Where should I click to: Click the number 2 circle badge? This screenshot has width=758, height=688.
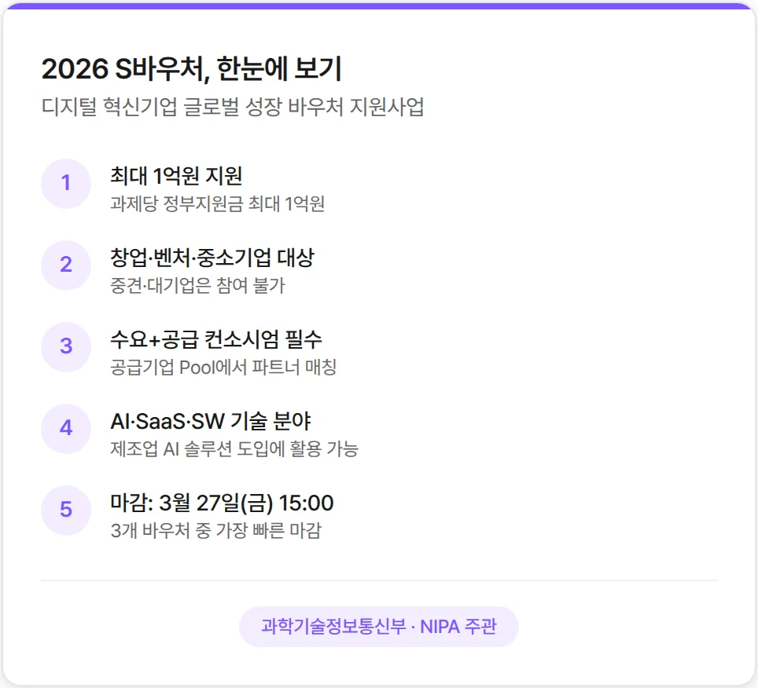click(x=66, y=265)
